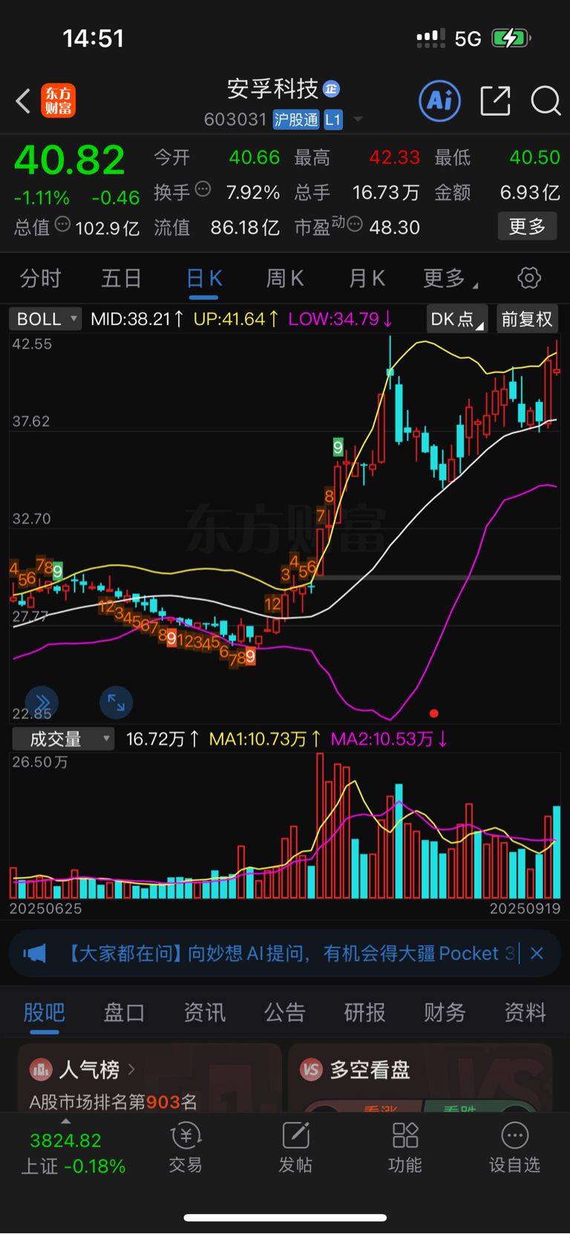The height and width of the screenshot is (1234, 570).
Task: Tap the 最高 42.33 value
Action: pyautogui.click(x=395, y=158)
